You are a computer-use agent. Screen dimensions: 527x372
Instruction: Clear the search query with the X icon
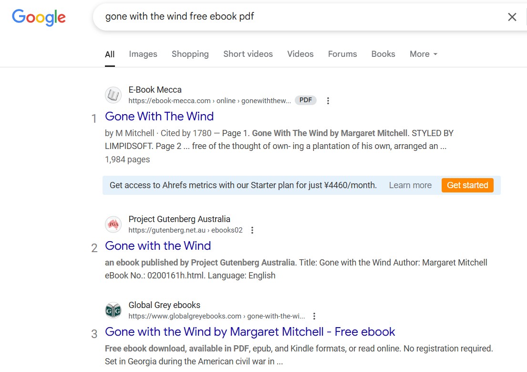pos(512,17)
